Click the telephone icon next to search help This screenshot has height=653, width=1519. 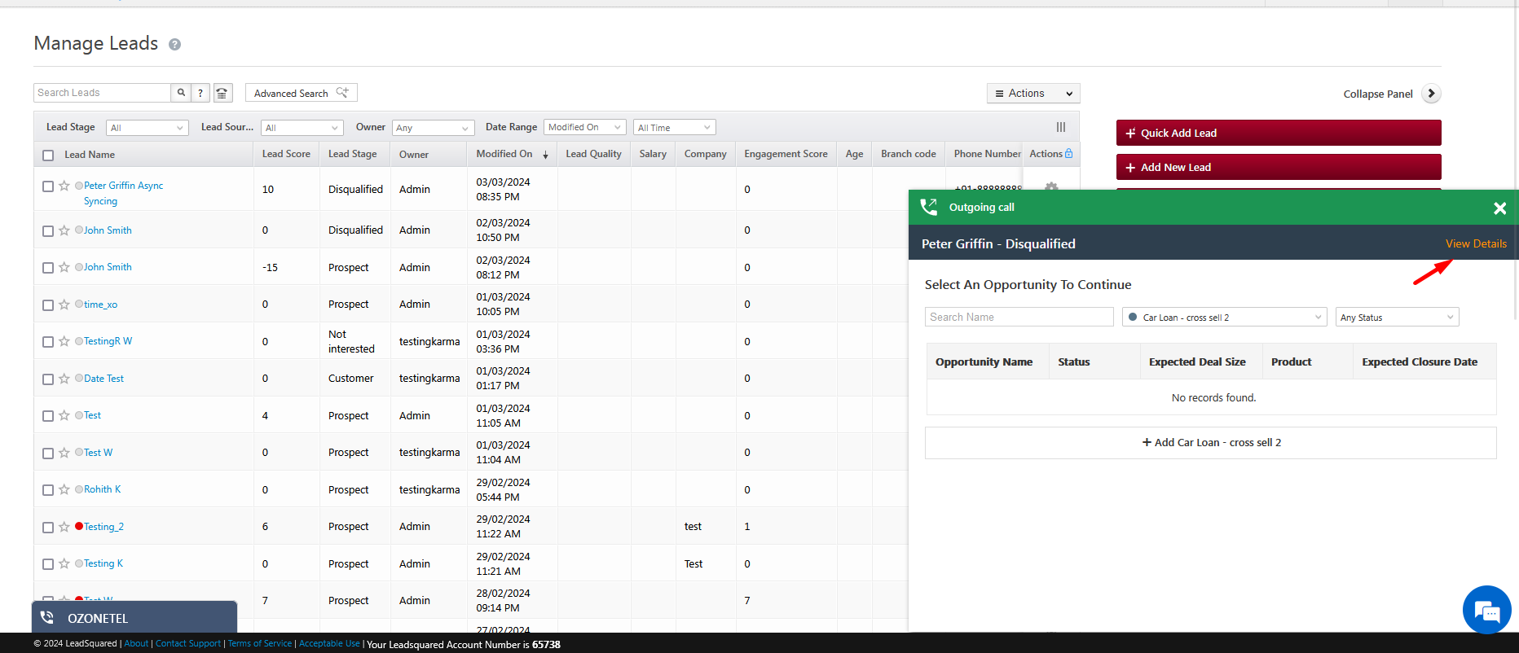[222, 93]
